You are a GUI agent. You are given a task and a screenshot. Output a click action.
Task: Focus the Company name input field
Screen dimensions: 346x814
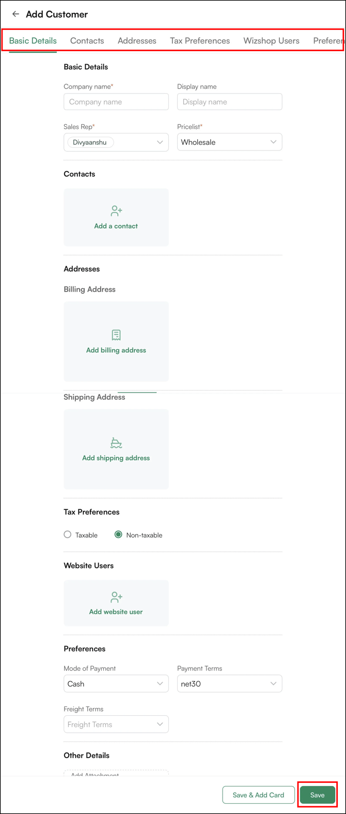(116, 102)
